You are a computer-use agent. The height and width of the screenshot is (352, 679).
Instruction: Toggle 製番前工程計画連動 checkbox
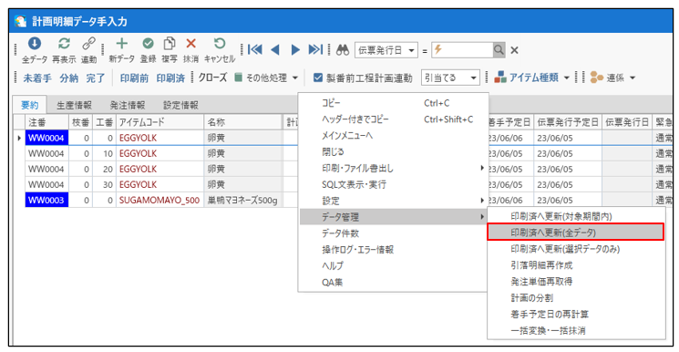318,78
